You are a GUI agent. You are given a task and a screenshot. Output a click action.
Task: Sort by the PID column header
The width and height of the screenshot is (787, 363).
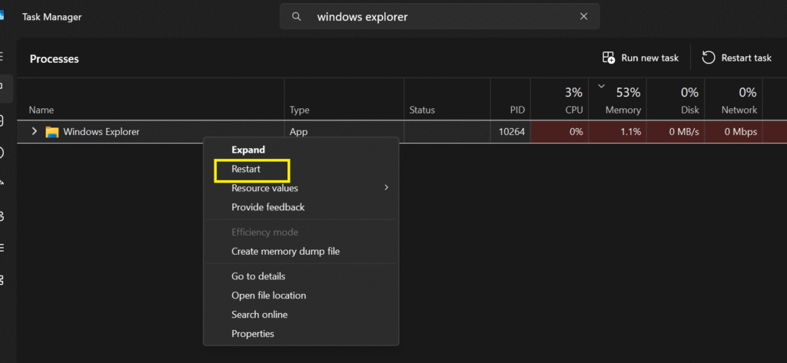click(510, 99)
